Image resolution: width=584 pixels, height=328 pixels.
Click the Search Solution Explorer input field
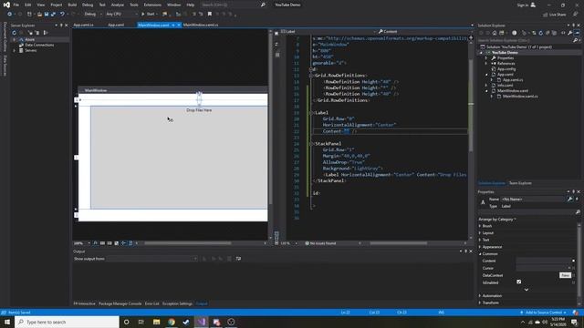point(526,40)
